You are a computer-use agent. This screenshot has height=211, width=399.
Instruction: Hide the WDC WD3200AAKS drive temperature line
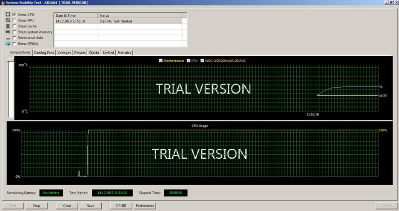point(202,61)
